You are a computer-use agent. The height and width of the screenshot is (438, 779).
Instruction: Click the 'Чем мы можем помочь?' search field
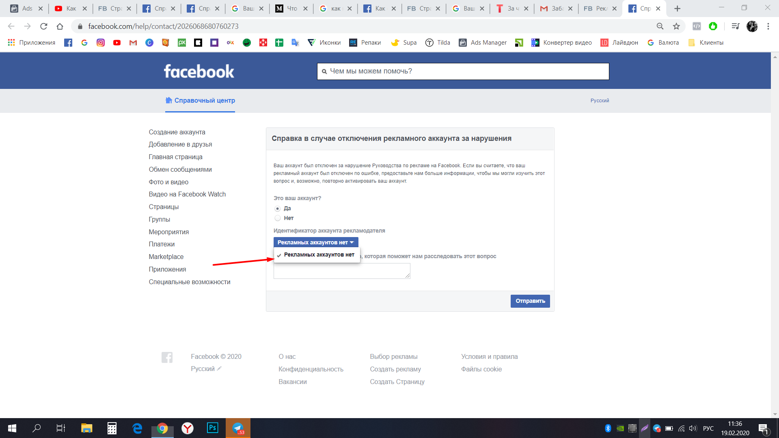click(463, 71)
